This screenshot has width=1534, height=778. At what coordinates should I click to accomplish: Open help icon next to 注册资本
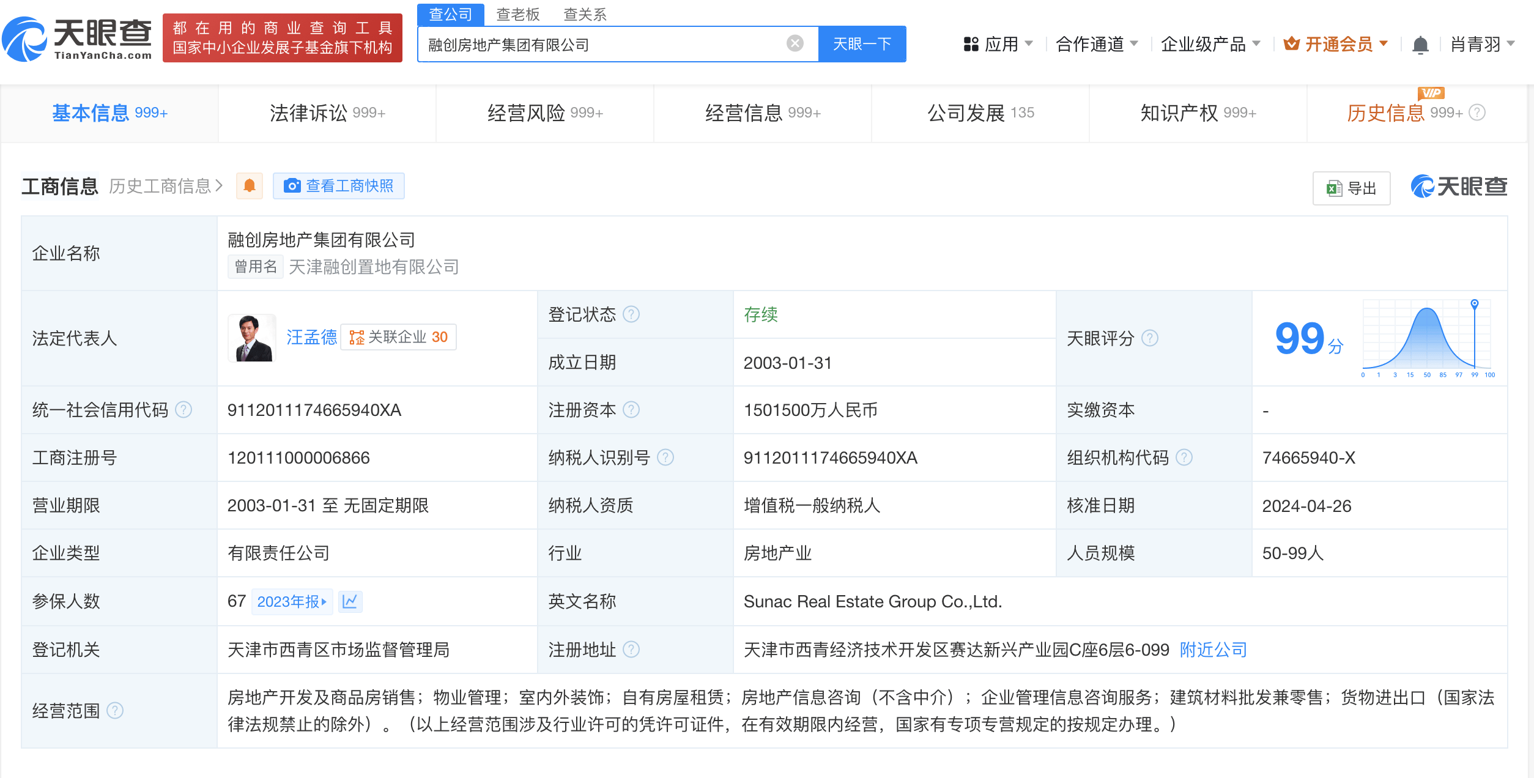point(631,410)
